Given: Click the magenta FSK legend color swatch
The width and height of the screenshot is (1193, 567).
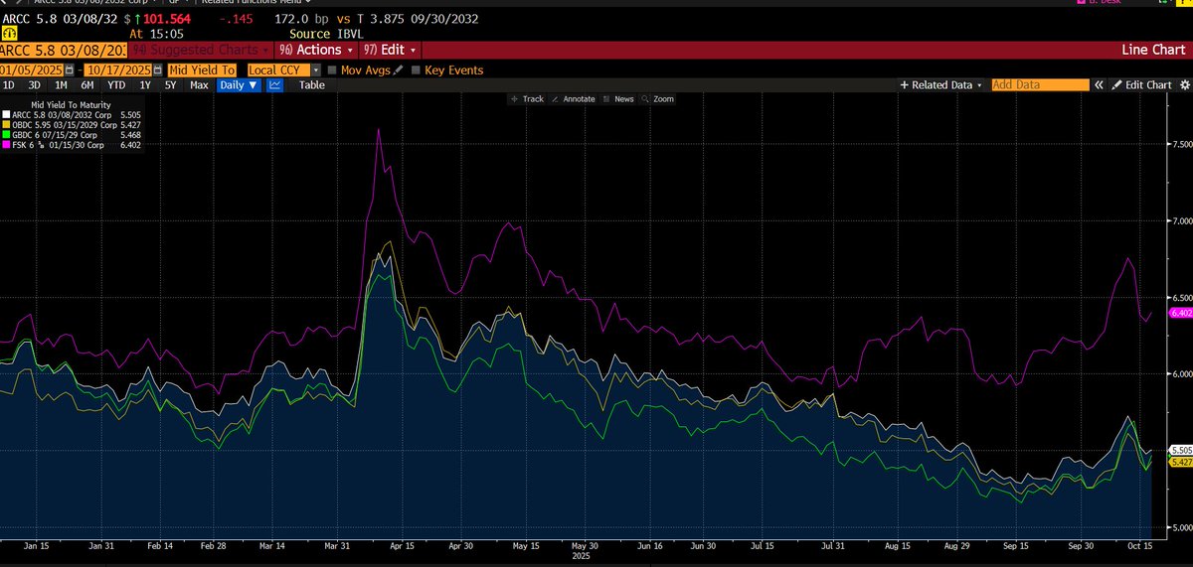Looking at the screenshot, I should click(7, 144).
